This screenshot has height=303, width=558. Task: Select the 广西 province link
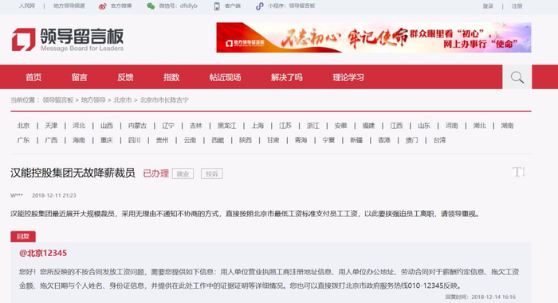51,140
